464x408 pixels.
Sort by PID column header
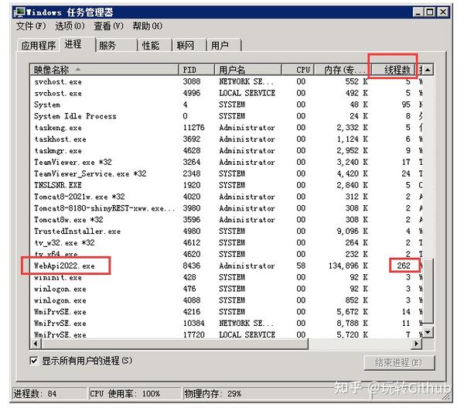[x=196, y=70]
